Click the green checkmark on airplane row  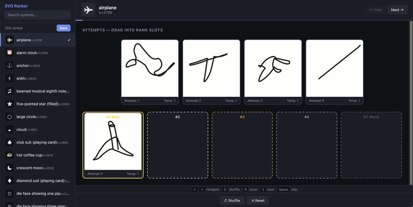69,40
